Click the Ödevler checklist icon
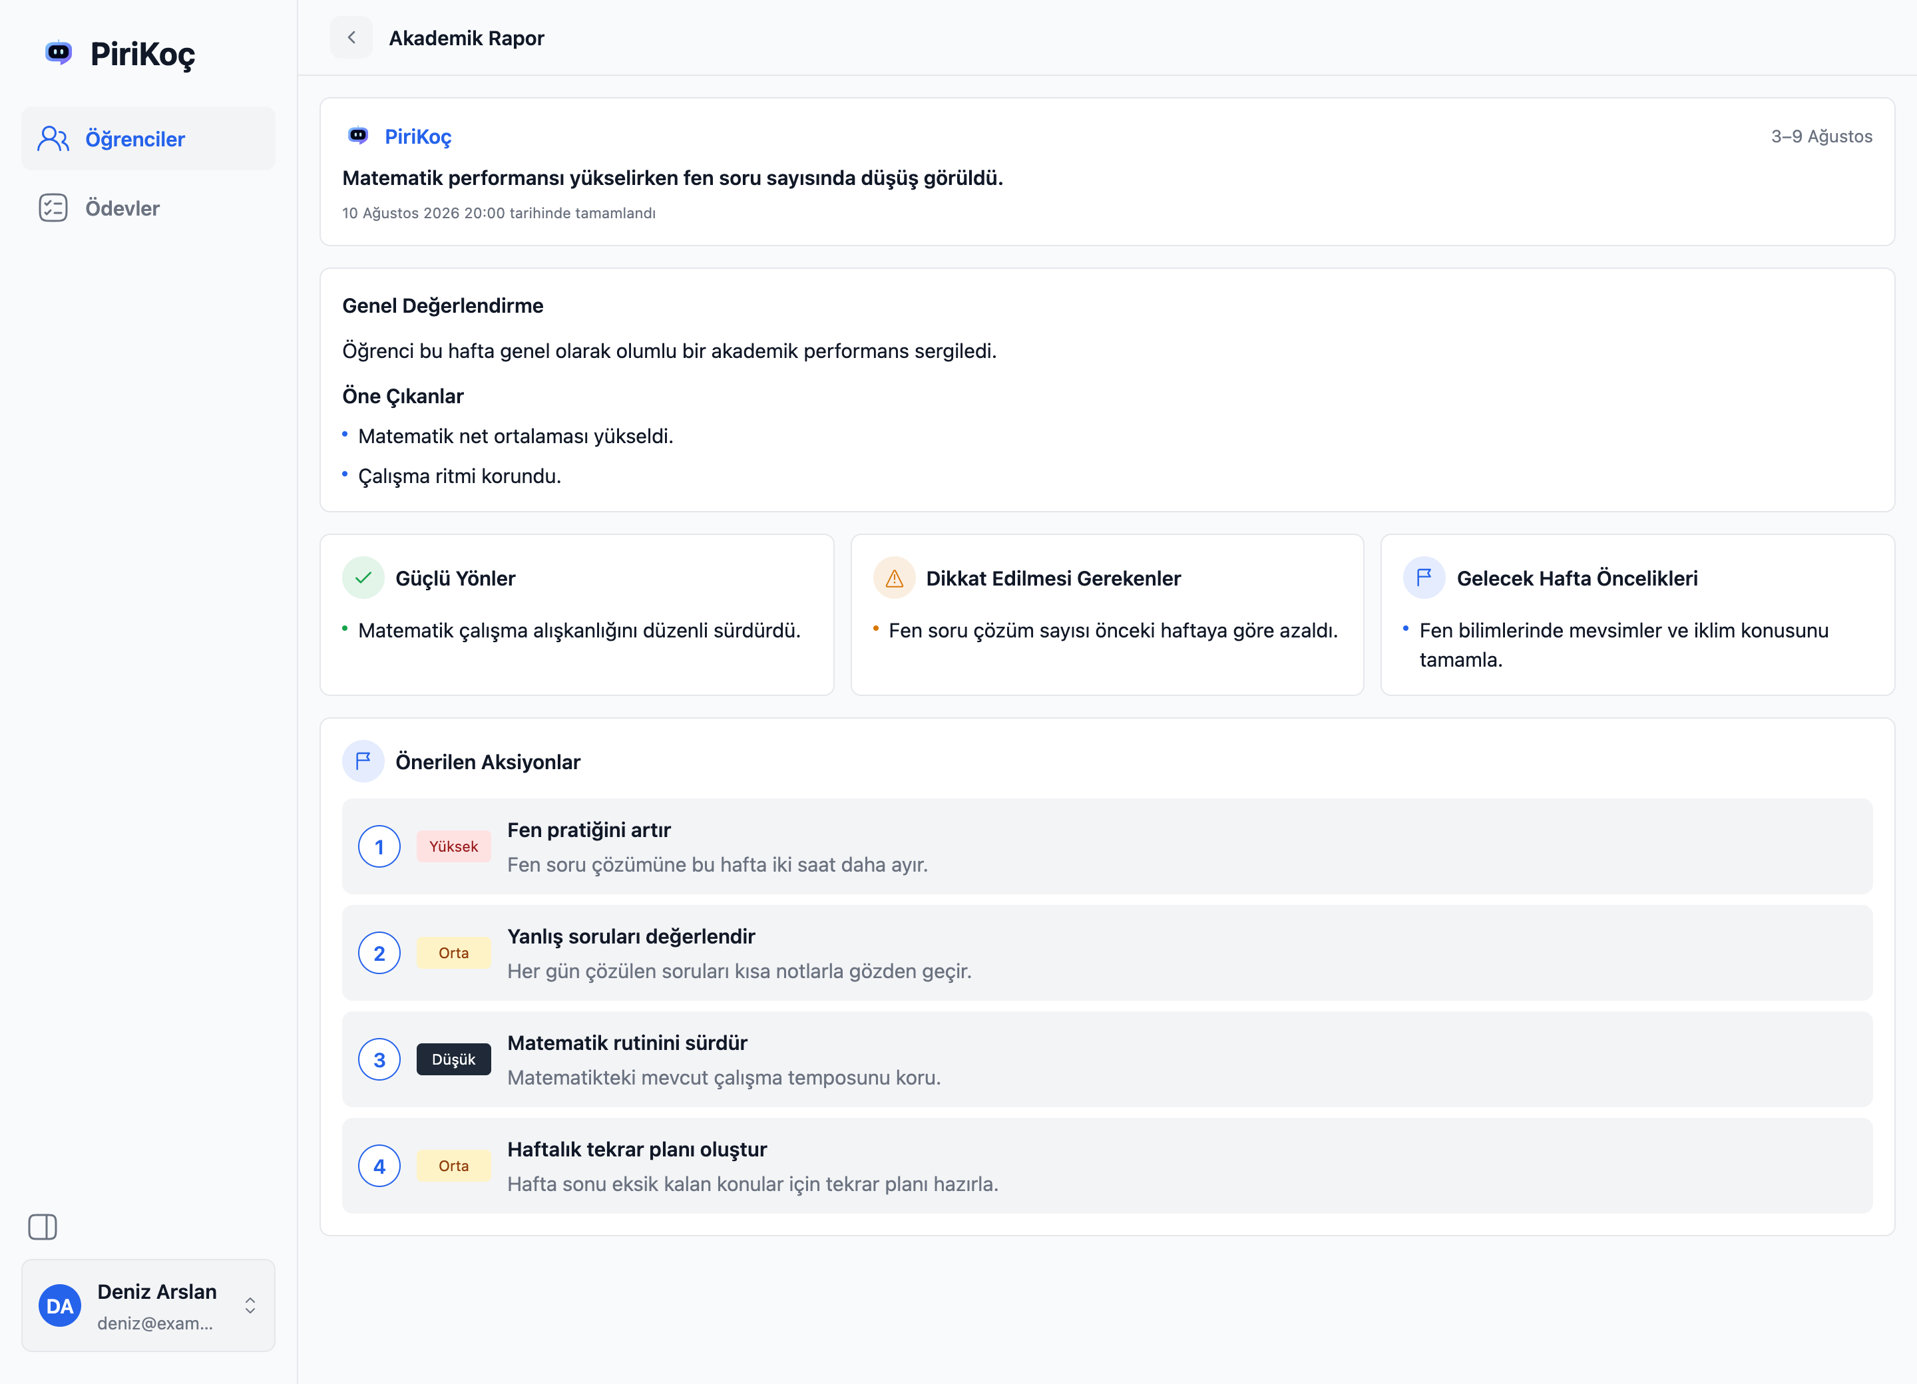 53,208
